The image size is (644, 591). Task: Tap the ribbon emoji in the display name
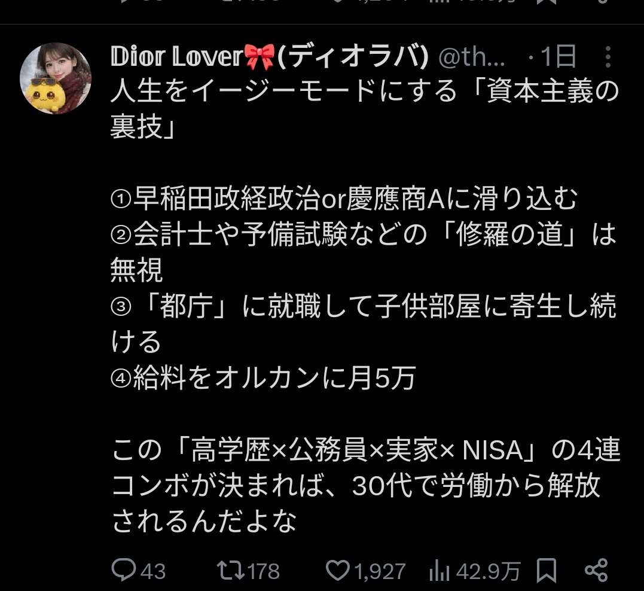[260, 57]
